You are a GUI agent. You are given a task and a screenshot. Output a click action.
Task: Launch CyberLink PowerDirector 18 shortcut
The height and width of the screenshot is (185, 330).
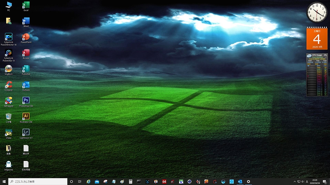9,39
